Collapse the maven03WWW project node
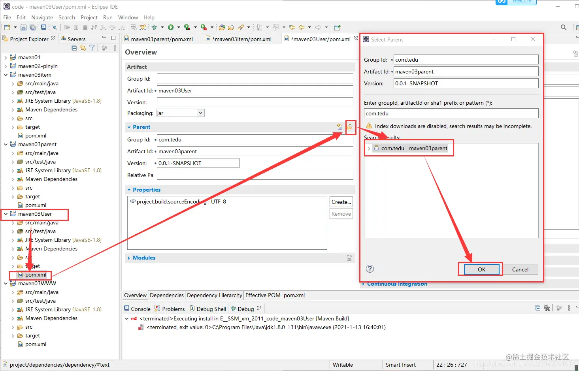This screenshot has height=371, width=579. [6, 283]
